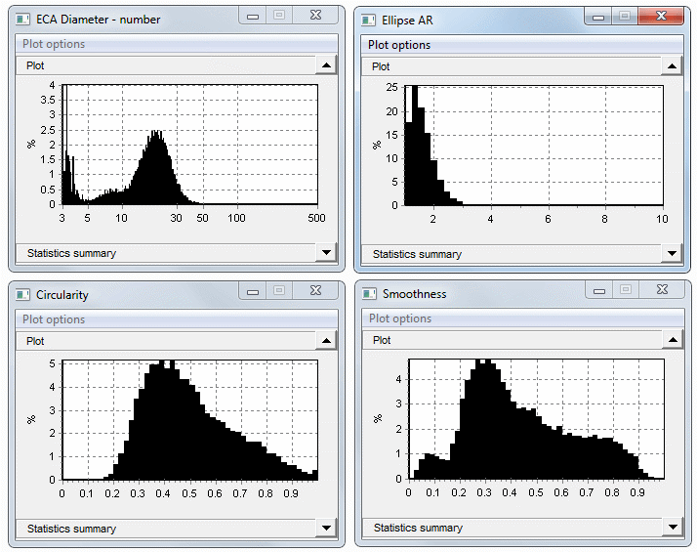Click the 500 axis label in ECA Diameter plot
The width and height of the screenshot is (697, 552).
pyautogui.click(x=316, y=218)
